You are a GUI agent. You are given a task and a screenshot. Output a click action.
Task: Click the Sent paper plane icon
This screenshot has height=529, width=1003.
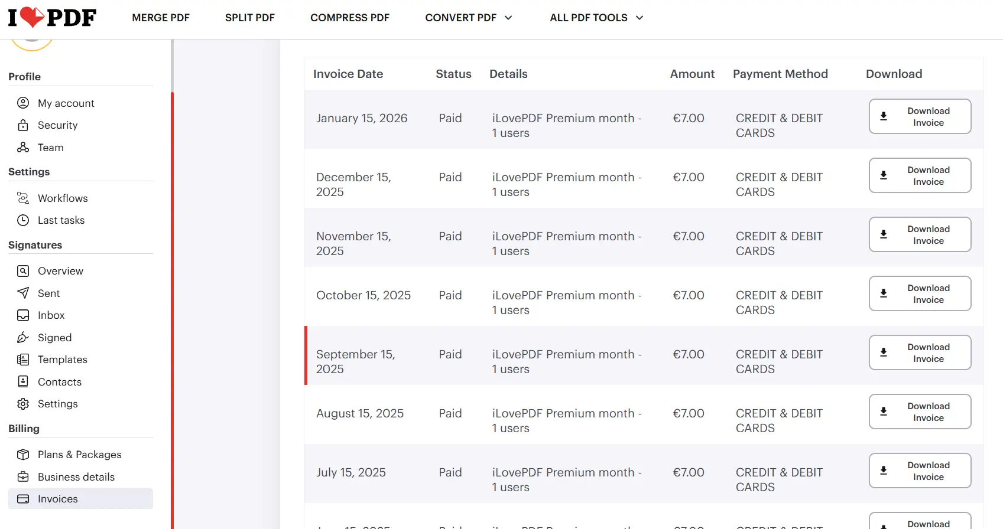(x=23, y=293)
